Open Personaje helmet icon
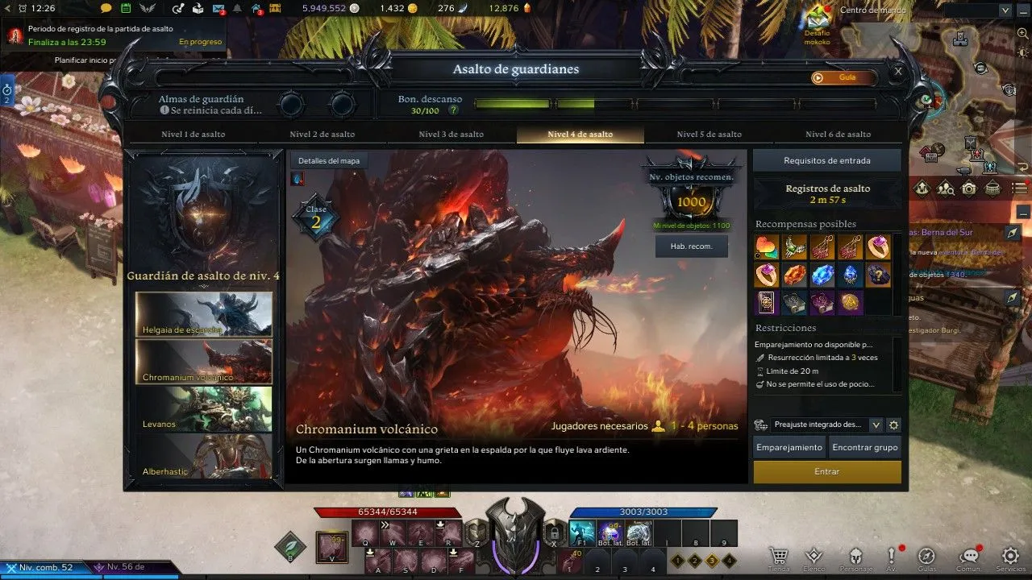Image resolution: width=1032 pixels, height=580 pixels. point(855,557)
